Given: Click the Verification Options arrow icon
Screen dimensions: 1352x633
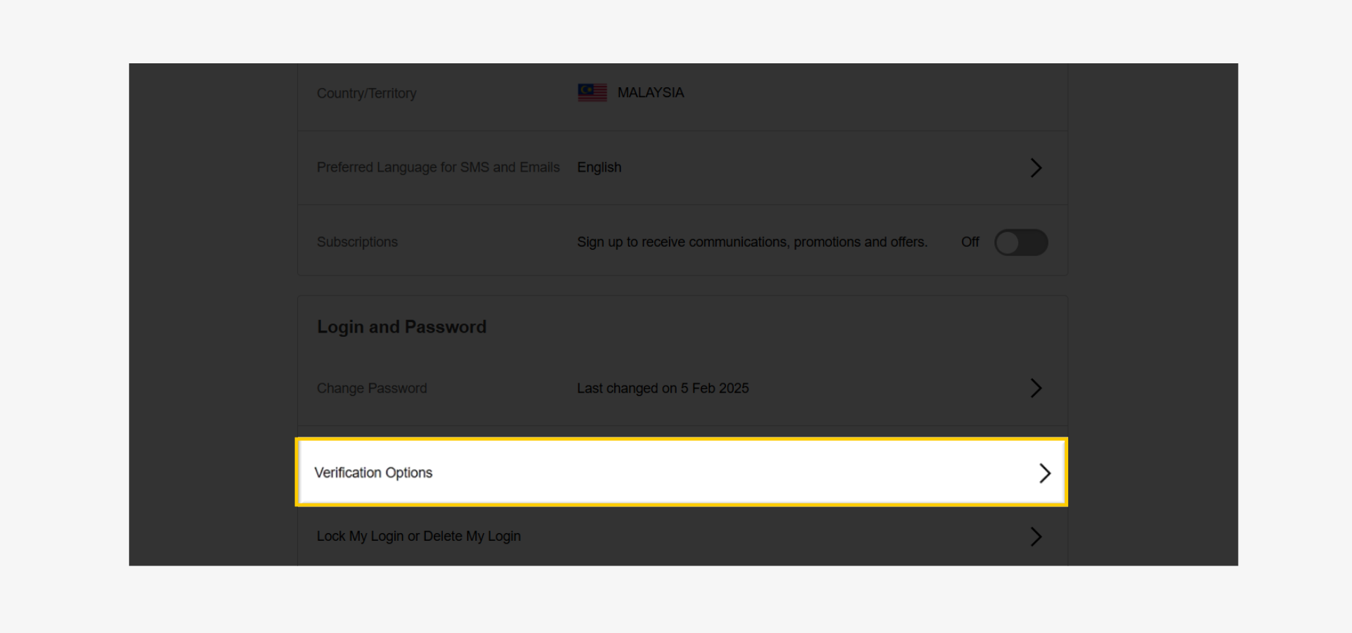Looking at the screenshot, I should pos(1045,473).
